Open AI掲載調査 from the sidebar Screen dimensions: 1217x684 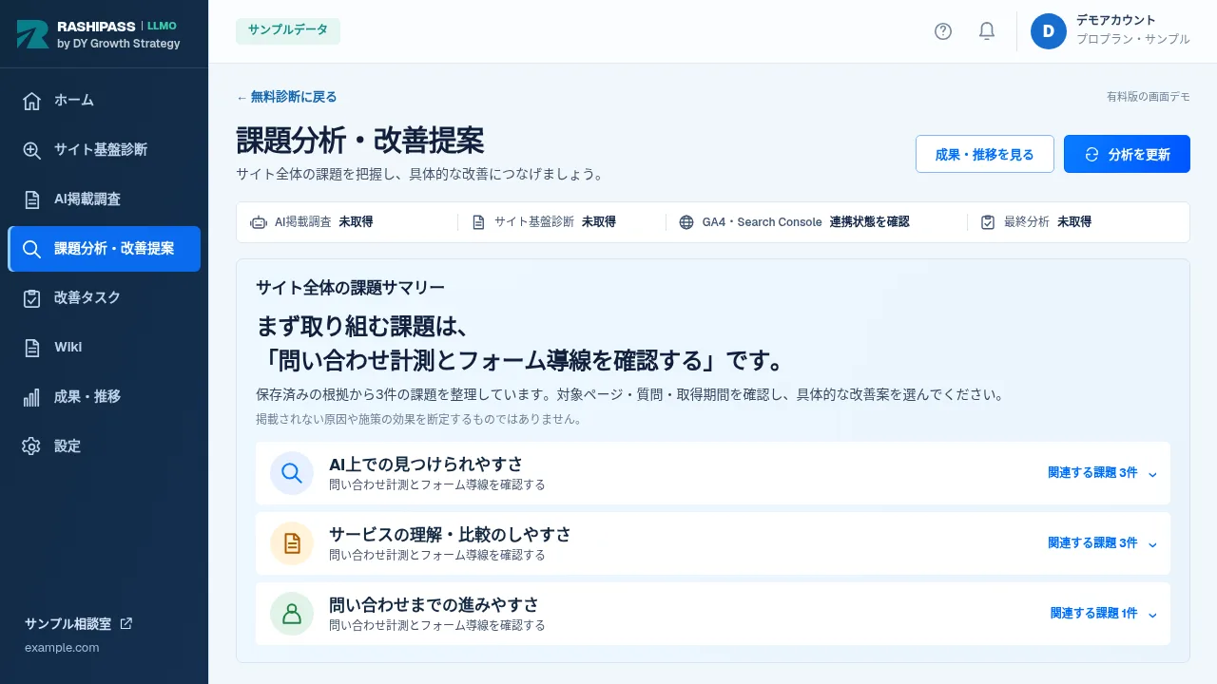(105, 199)
